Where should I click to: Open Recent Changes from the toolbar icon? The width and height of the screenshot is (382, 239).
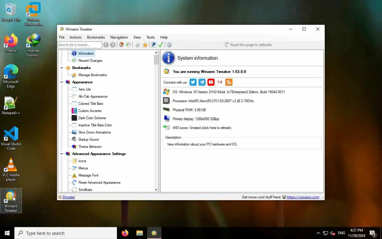pyautogui.click(x=128, y=45)
